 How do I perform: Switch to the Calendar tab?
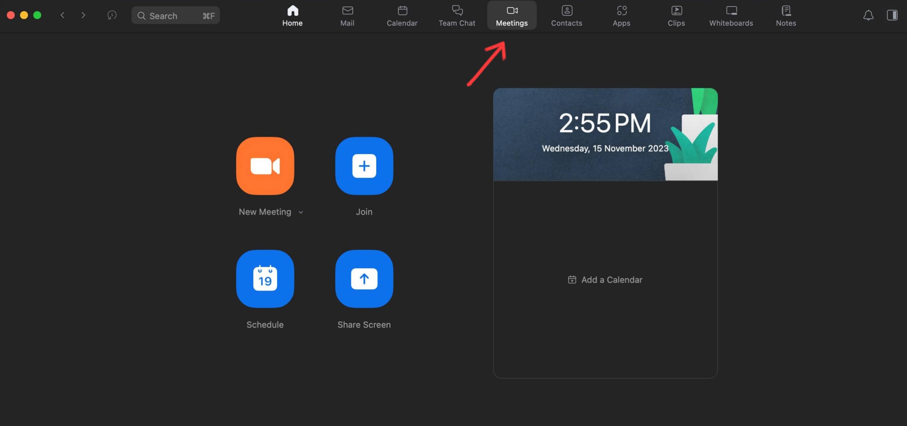(x=402, y=16)
